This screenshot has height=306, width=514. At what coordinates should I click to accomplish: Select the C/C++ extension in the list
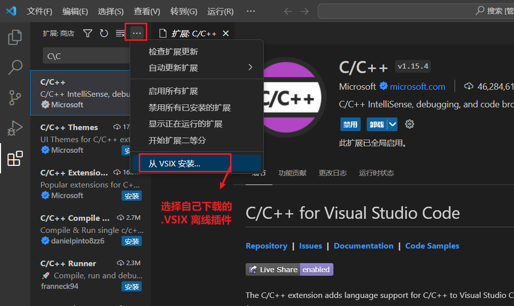point(80,93)
